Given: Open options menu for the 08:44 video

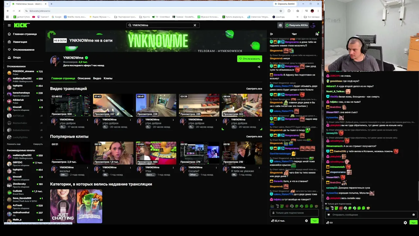Looking at the screenshot, I should coord(259,120).
